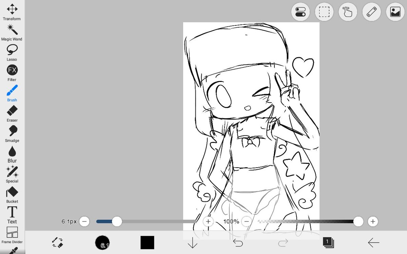Open the FX Filter tool

point(12,73)
